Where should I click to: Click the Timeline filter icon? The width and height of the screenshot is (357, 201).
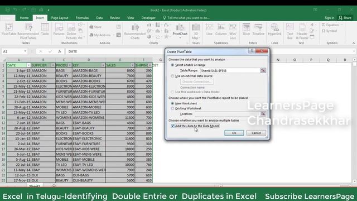click(x=258, y=30)
